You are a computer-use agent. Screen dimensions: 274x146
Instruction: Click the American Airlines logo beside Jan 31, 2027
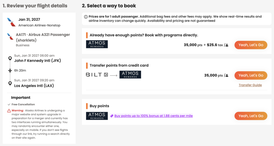click(12, 22)
